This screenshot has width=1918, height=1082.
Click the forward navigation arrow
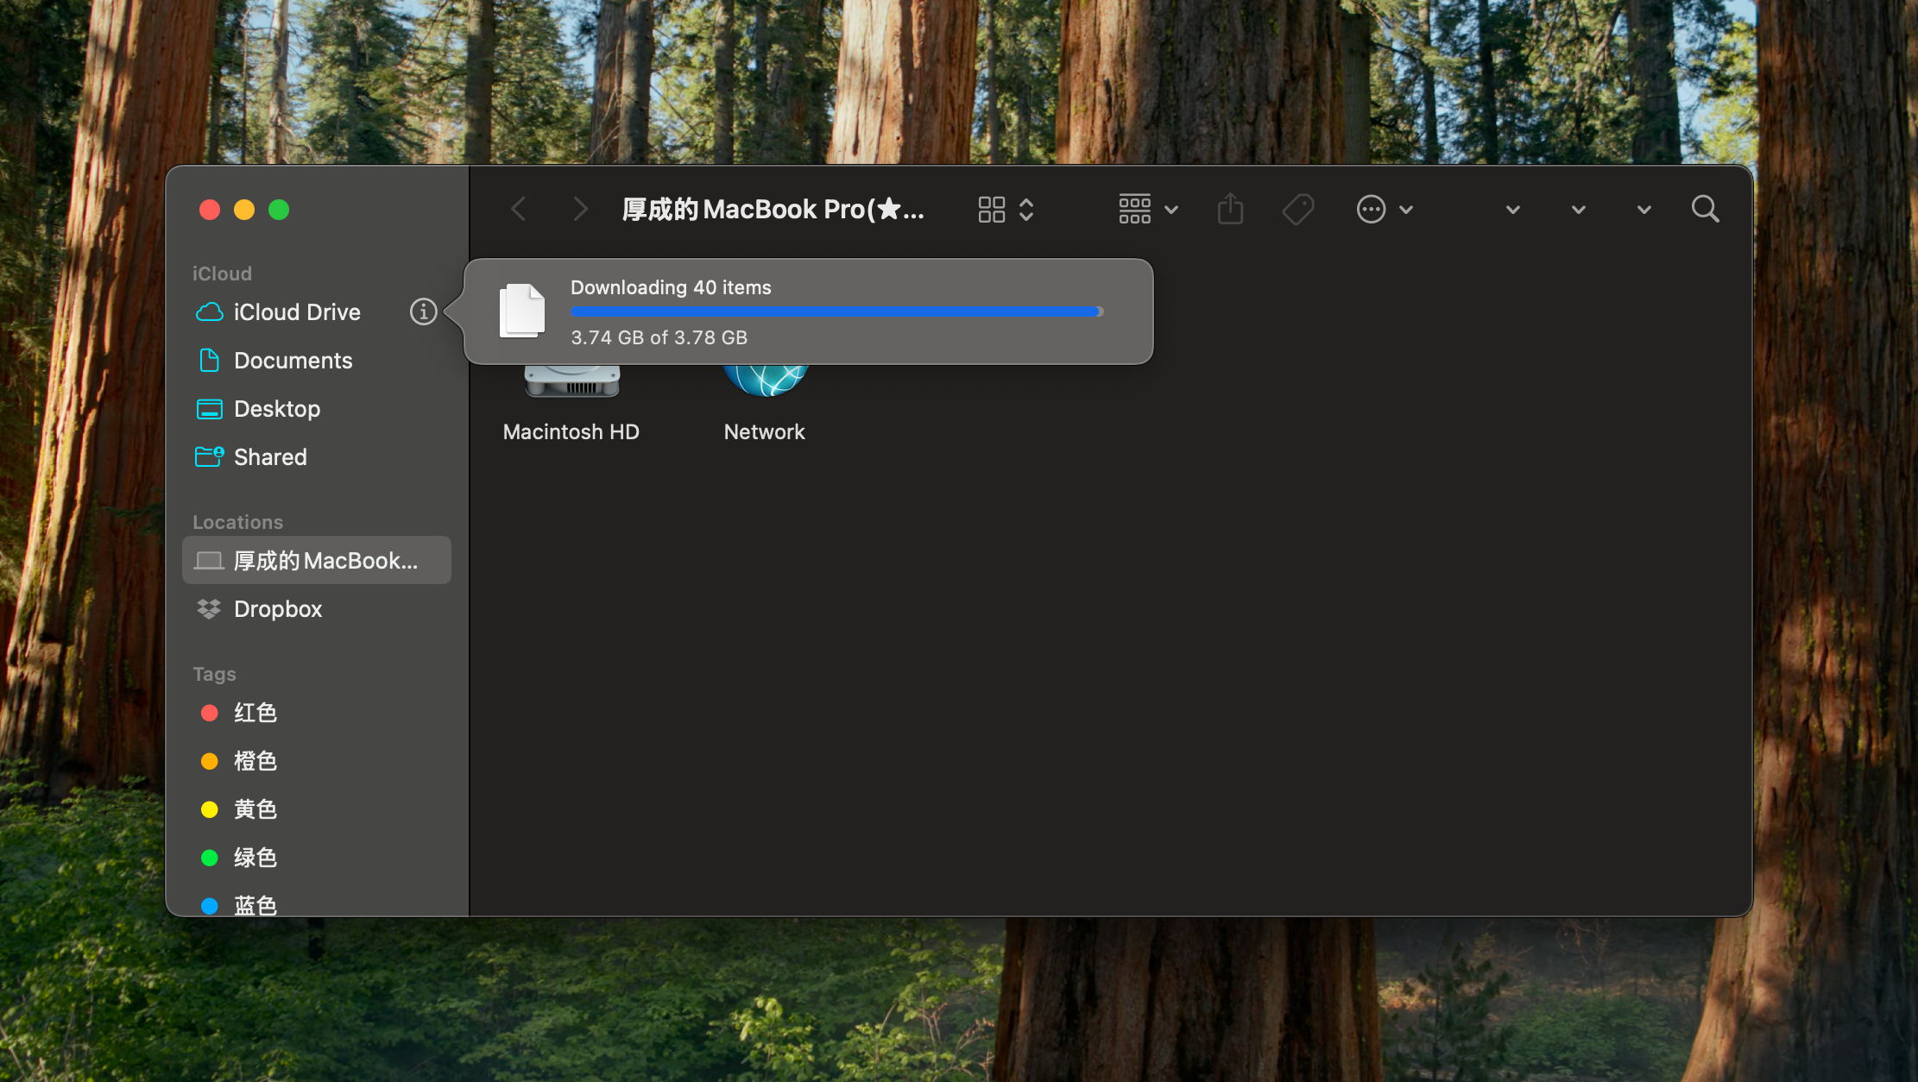coord(580,209)
